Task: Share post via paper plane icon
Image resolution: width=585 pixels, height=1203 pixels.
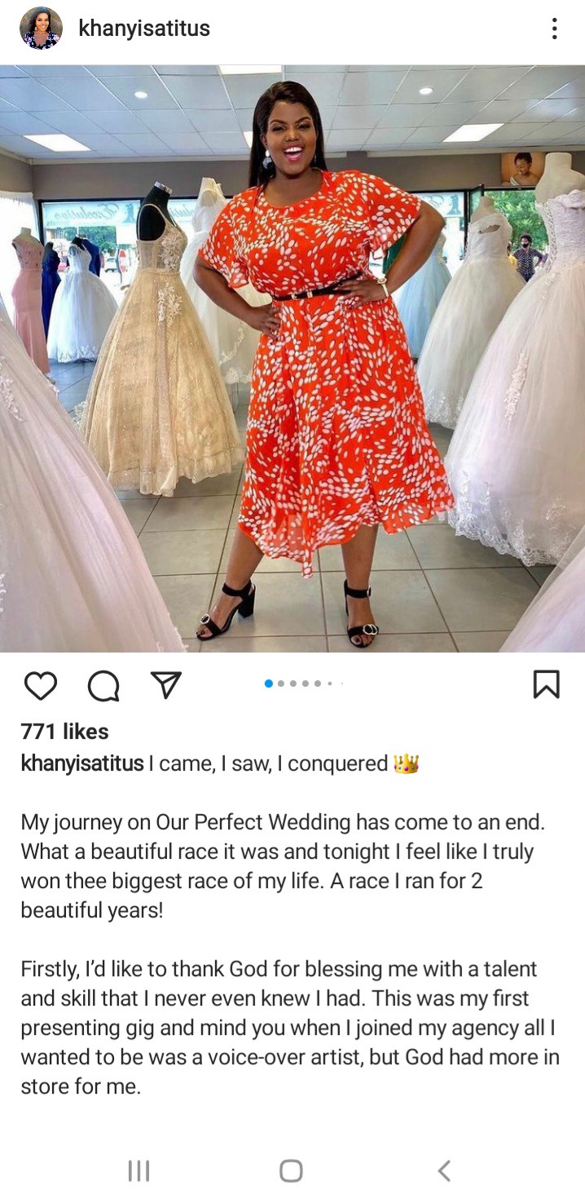Action: point(166,685)
